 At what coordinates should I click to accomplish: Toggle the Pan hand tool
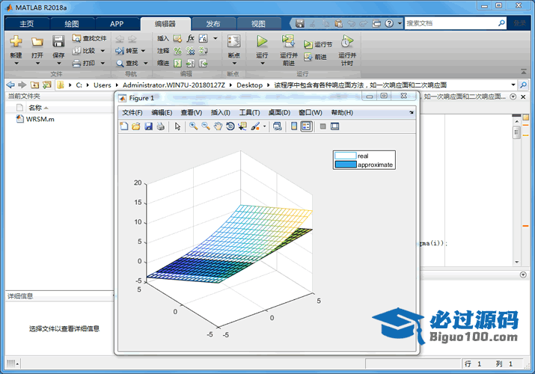point(218,126)
